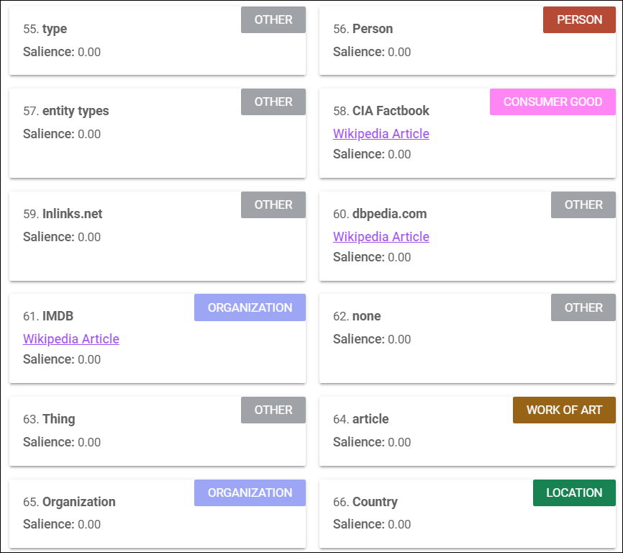
Task: Click the entity name 'Inlinks.net'
Action: [x=73, y=214]
